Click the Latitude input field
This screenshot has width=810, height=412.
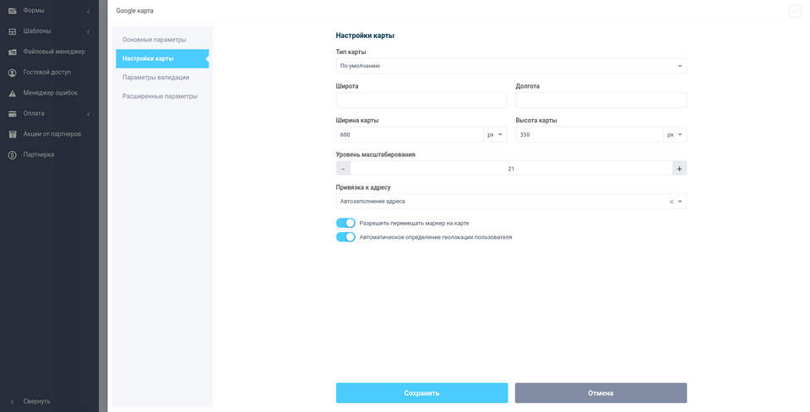pyautogui.click(x=421, y=100)
